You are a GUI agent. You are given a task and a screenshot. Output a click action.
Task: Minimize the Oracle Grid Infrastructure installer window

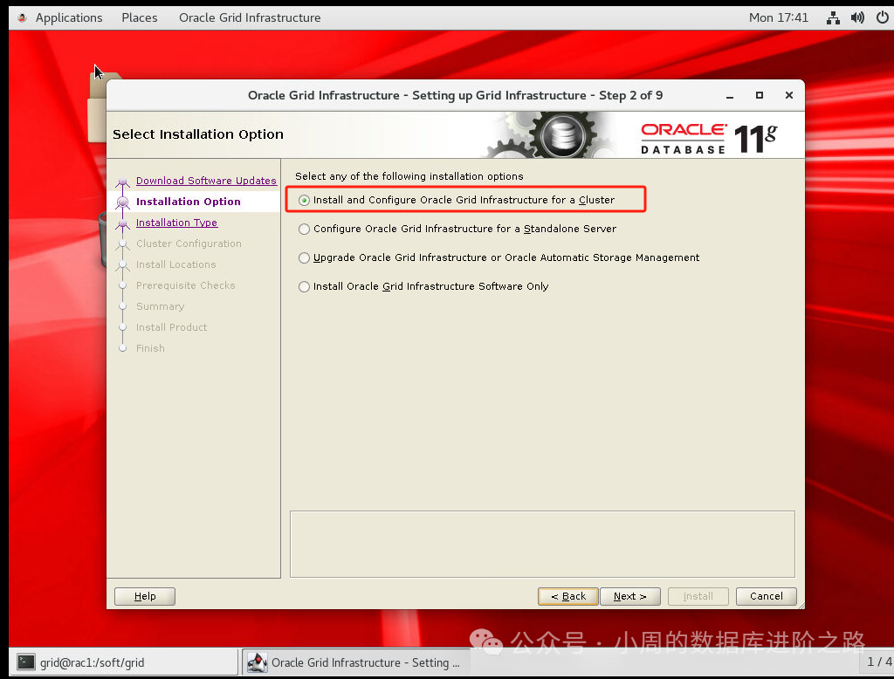coord(730,96)
